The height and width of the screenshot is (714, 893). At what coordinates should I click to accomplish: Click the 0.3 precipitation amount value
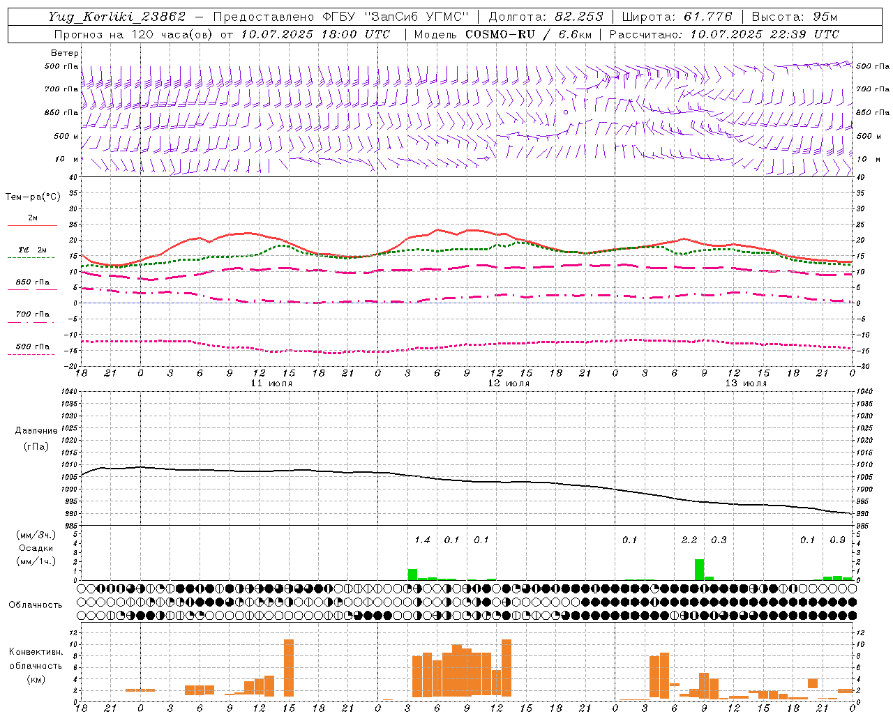[719, 540]
